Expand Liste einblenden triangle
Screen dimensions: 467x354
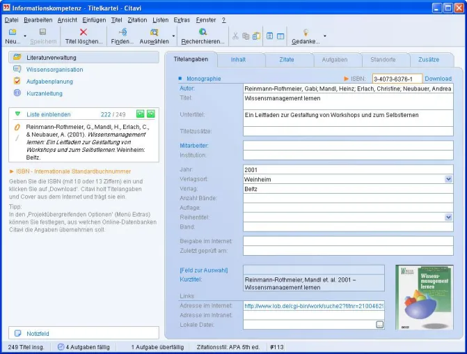click(x=17, y=114)
